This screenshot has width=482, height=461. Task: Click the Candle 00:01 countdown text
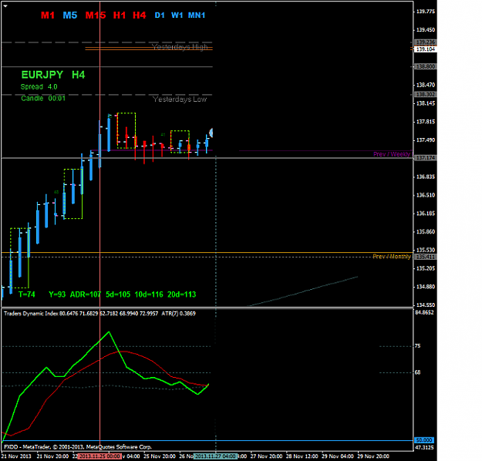click(x=43, y=99)
